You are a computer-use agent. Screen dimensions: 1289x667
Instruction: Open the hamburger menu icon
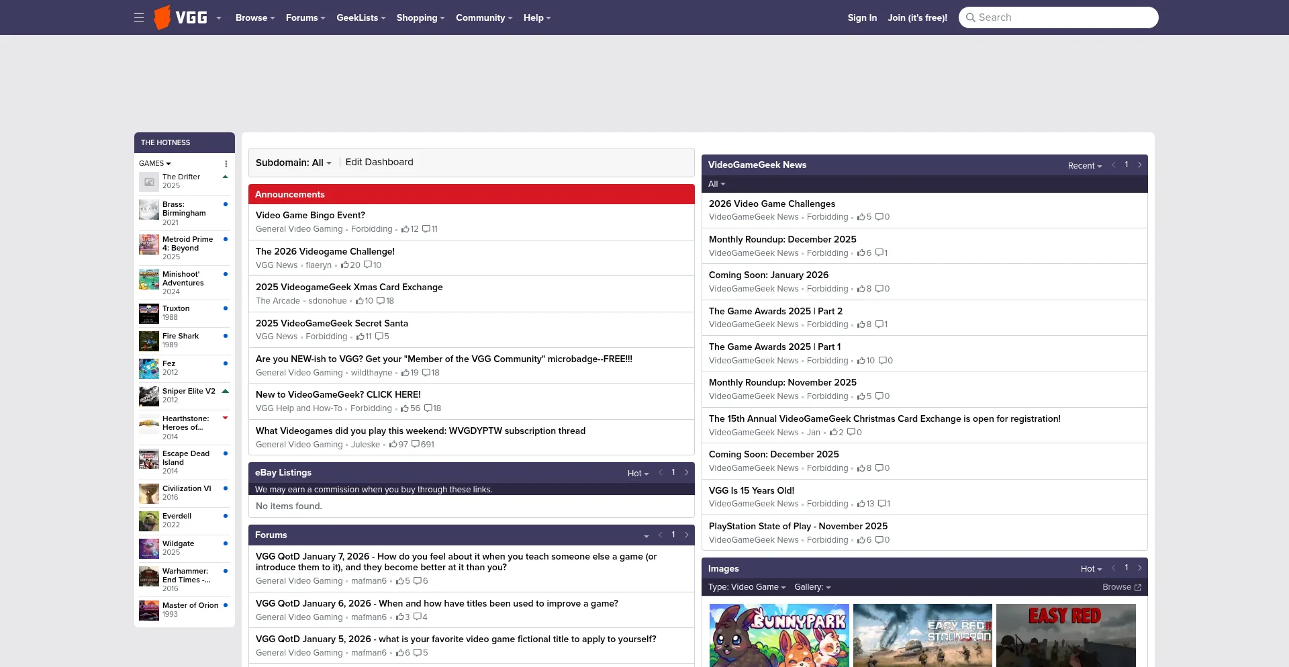139,18
